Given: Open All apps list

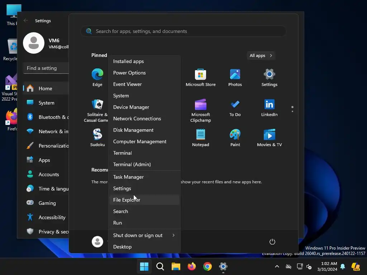Looking at the screenshot, I should (261, 56).
